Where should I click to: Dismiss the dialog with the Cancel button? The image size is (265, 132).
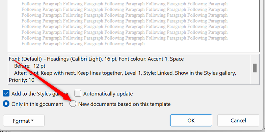tap(238, 120)
